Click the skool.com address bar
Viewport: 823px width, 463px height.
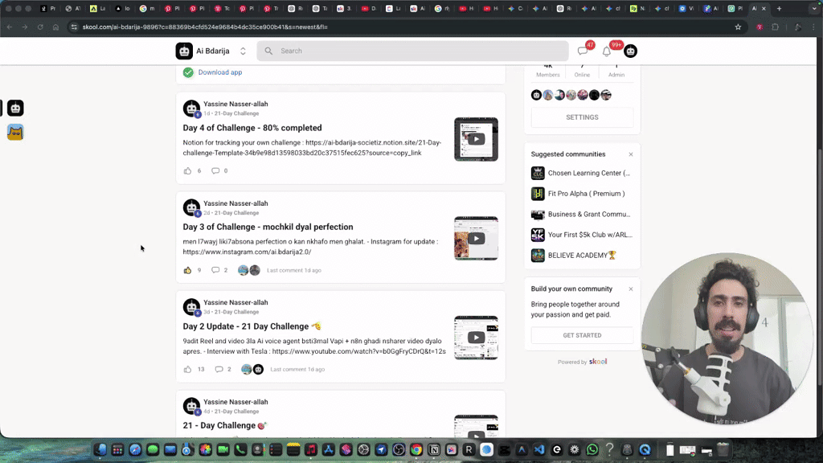click(x=404, y=27)
